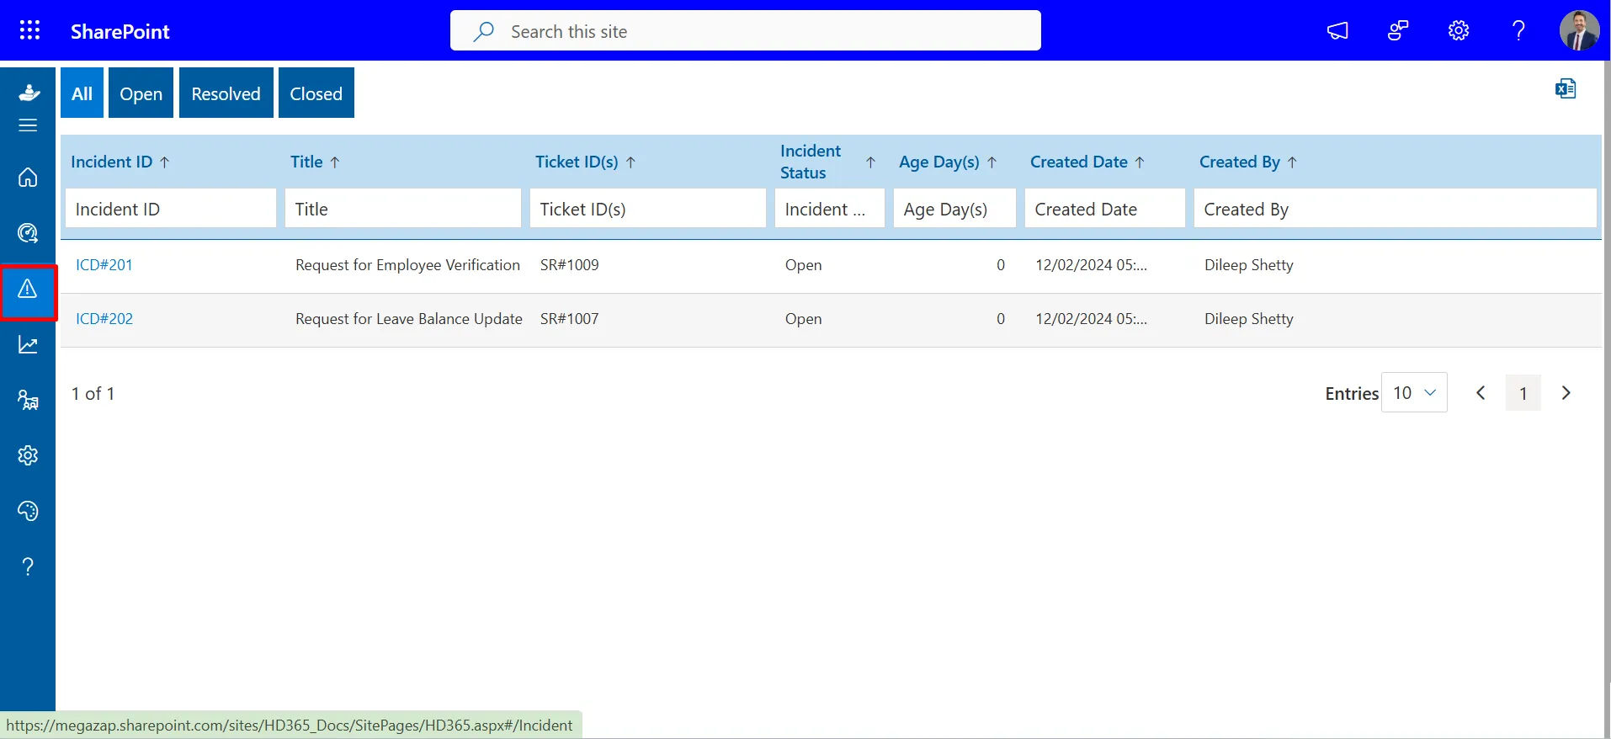Click ticket SR#1007 cell
1611x739 pixels.
coord(570,319)
